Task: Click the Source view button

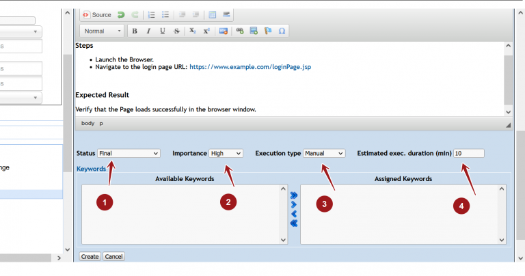Action: click(96, 14)
